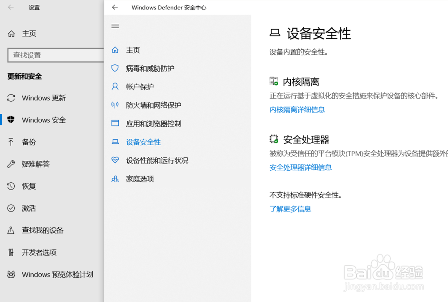Click 了解更多信息 link
This screenshot has width=448, height=302.
click(290, 209)
